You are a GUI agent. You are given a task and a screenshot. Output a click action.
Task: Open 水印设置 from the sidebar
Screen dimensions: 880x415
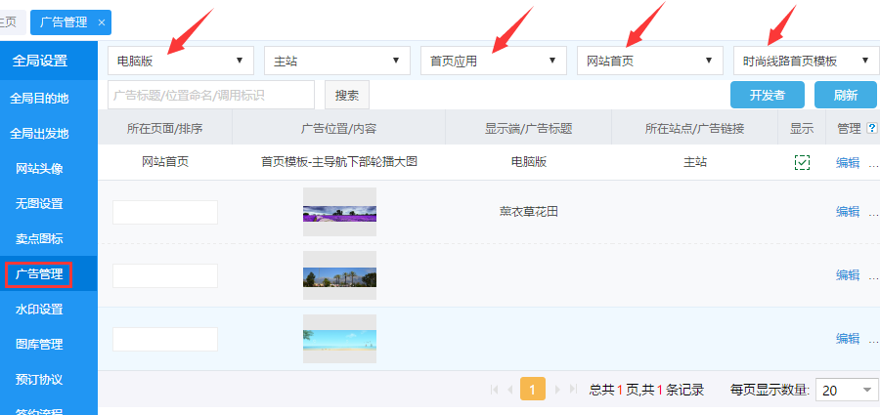click(40, 310)
